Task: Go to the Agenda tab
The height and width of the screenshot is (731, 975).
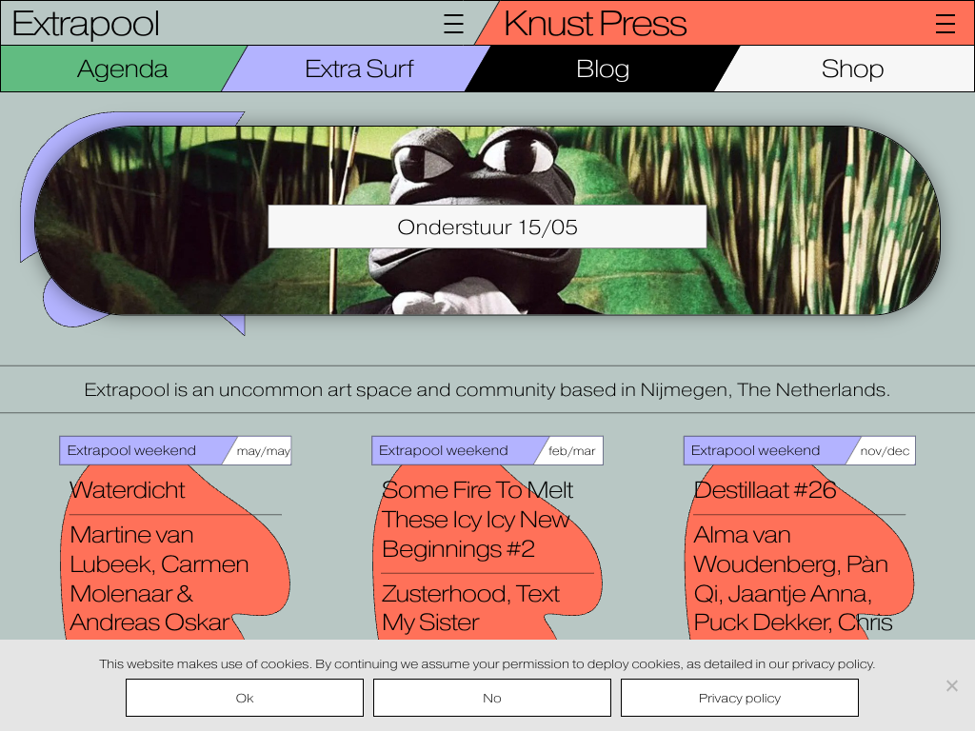Action: [122, 69]
